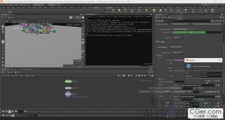Image resolution: width=225 pixels, height=120 pixels.
Task: Add a Caustic Light from shelf
Action: (x=172, y=10)
